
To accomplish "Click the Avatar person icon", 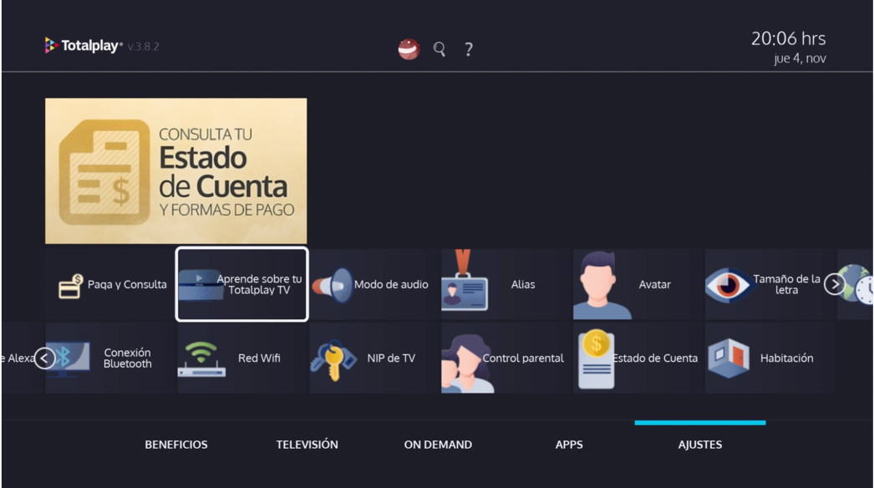I will click(x=601, y=285).
